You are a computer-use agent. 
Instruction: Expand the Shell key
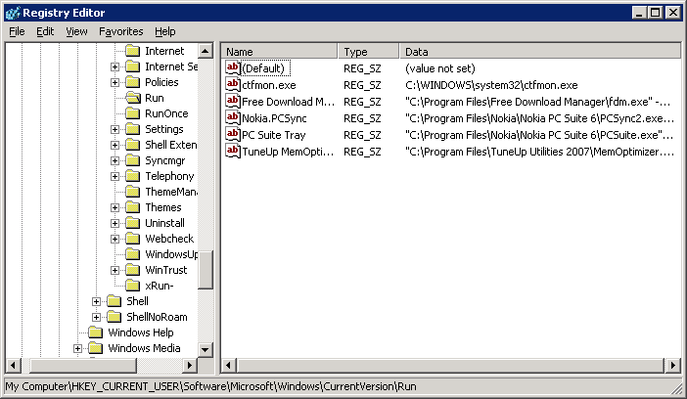pyautogui.click(x=96, y=301)
